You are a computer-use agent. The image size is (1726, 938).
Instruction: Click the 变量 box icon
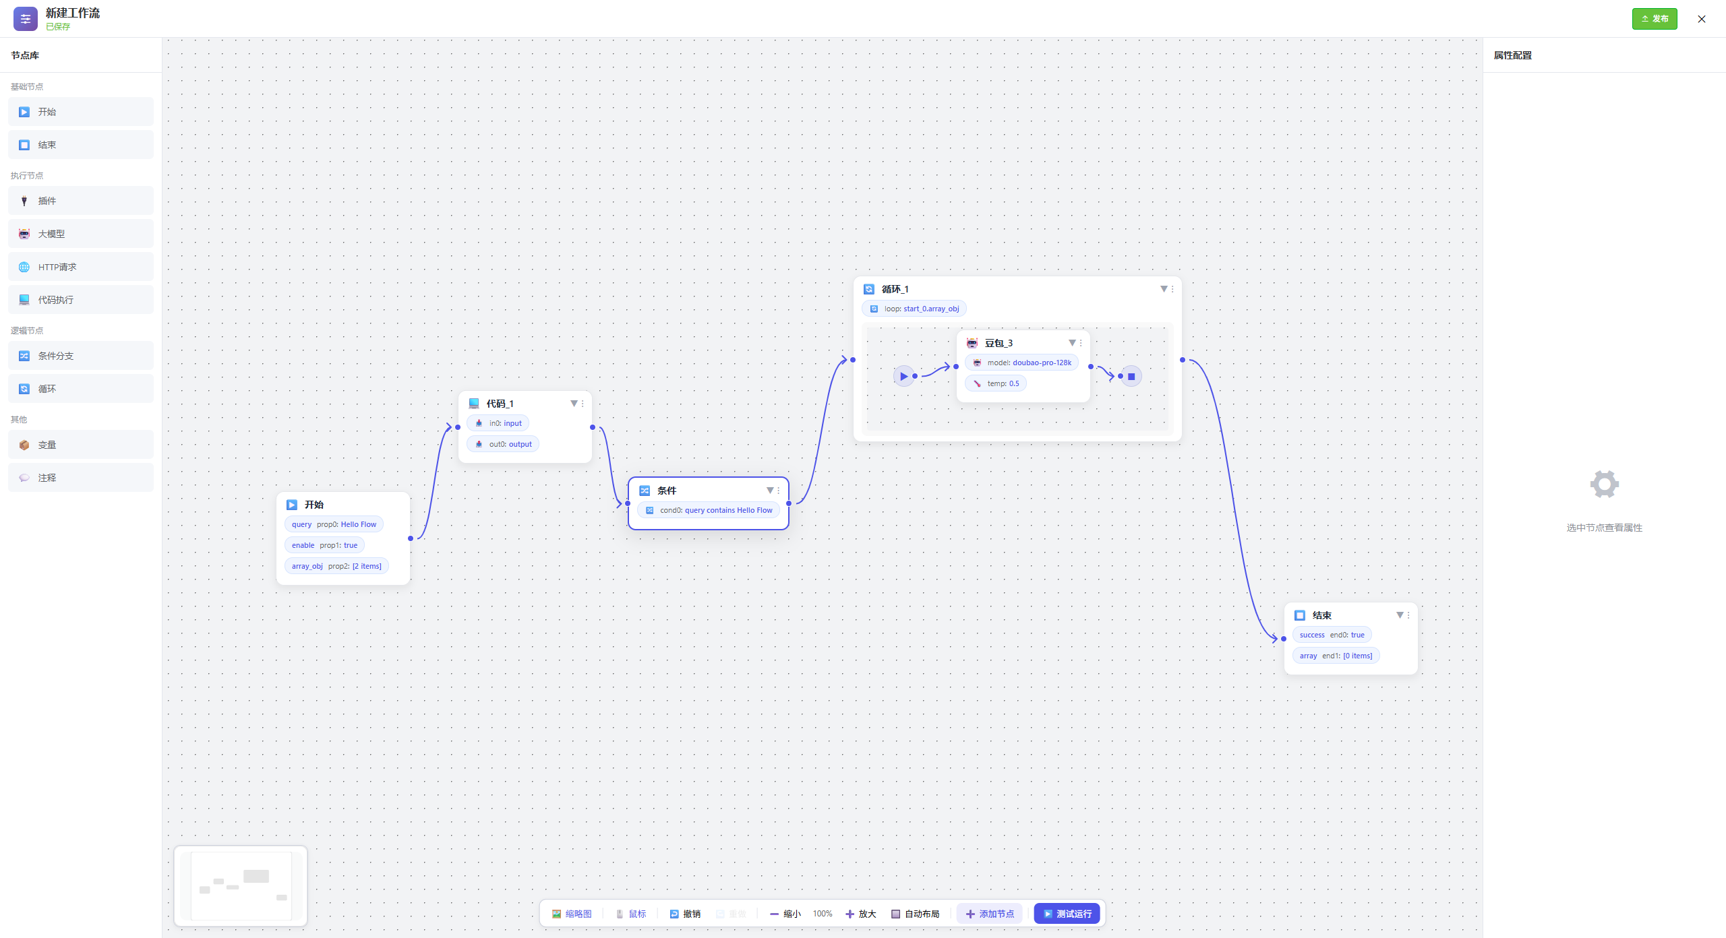tap(24, 445)
